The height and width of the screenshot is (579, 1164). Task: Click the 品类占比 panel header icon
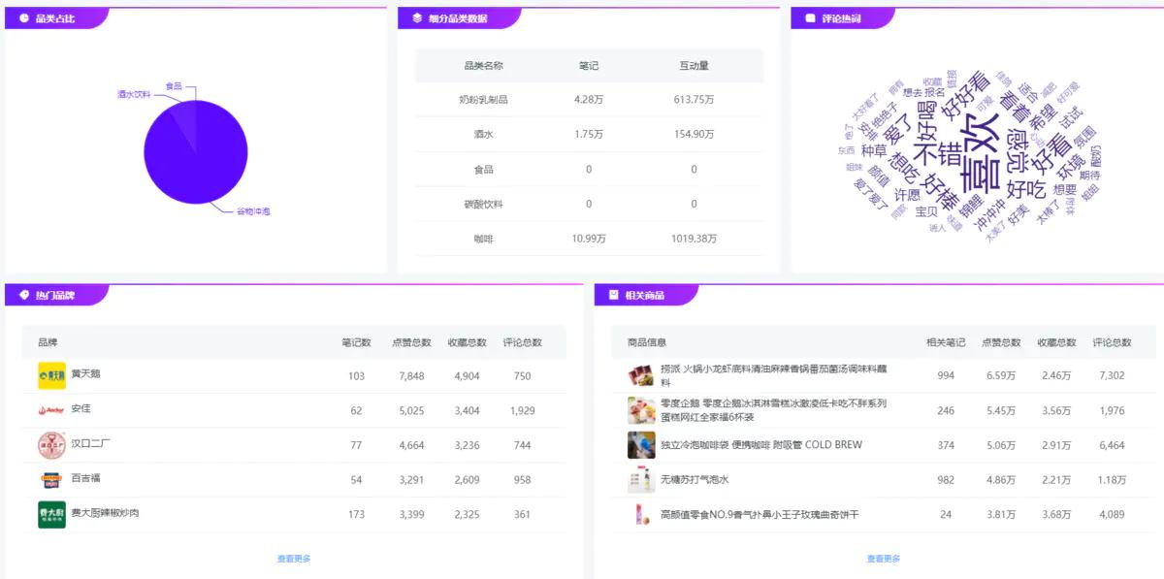[24, 17]
